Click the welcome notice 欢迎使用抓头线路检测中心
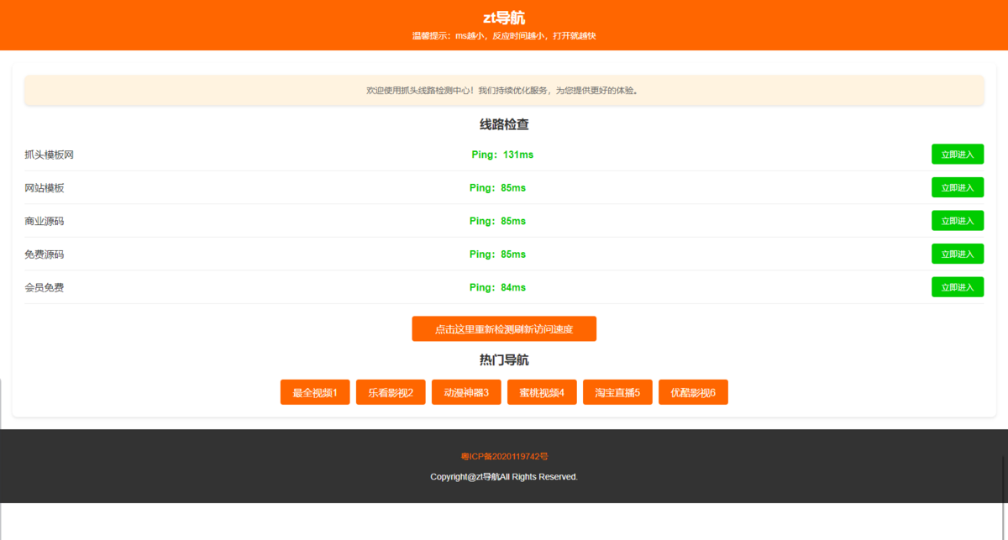This screenshot has width=1008, height=540. [504, 90]
